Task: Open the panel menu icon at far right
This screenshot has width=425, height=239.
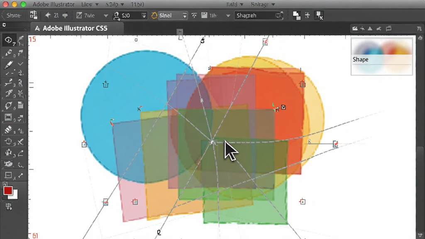Action: 419,29
